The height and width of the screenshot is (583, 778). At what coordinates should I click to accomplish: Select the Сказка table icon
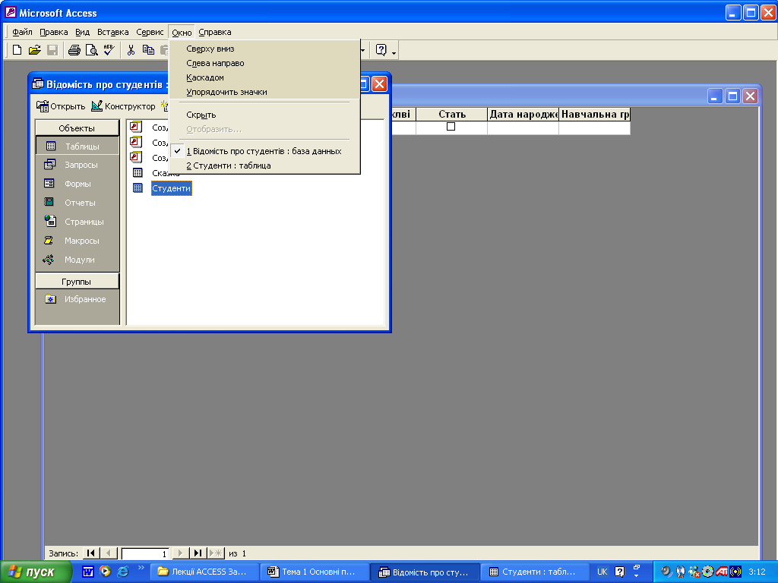pos(138,172)
